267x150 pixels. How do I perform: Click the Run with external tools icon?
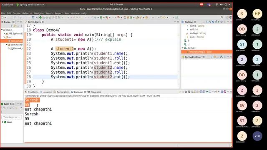(x=107, y=17)
